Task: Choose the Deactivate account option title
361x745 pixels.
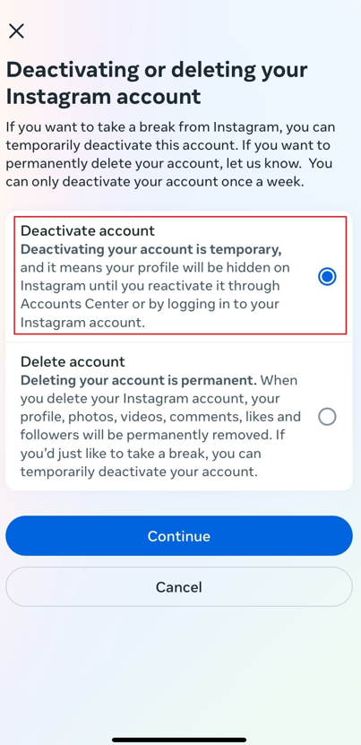Action: [88, 231]
